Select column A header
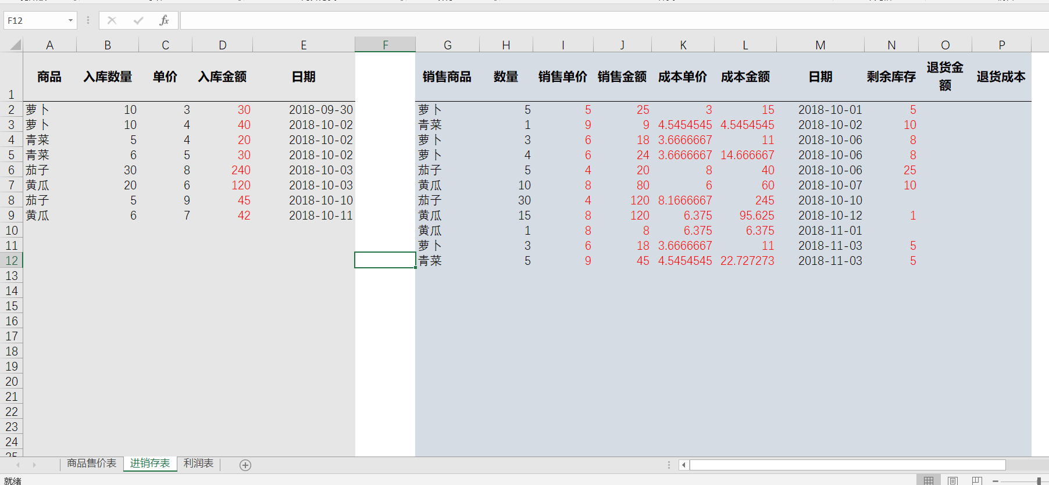The image size is (1049, 485). coord(50,45)
